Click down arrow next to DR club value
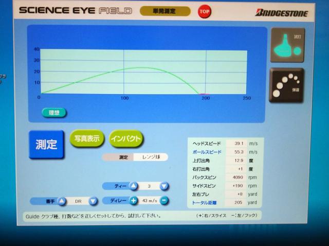Screen dimensions: 329x246 tap(93, 201)
